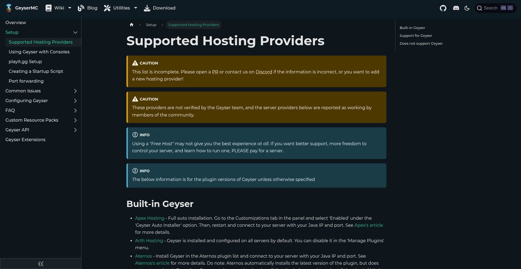Collapse sidebar with double-chevron button
This screenshot has width=521, height=269.
[x=41, y=263]
